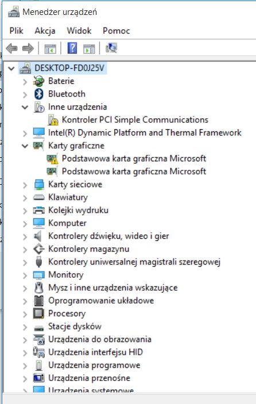Select Urządzenia interfejsu HID item
This screenshot has width=256, height=404.
coord(95,352)
